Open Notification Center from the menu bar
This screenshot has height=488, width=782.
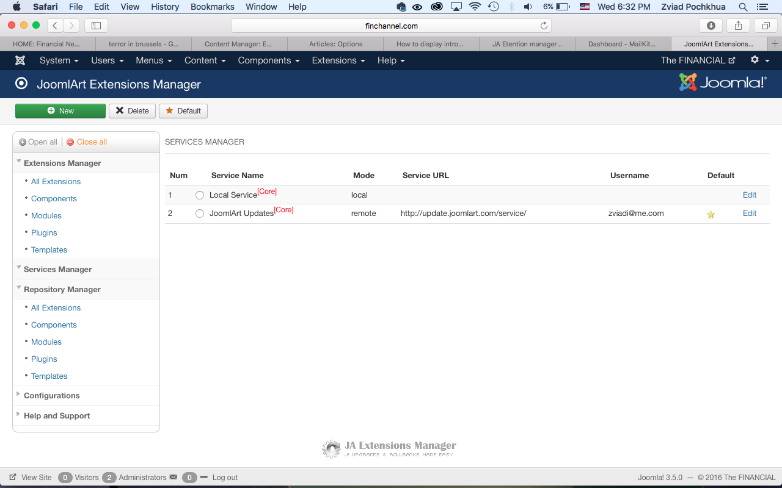point(761,7)
